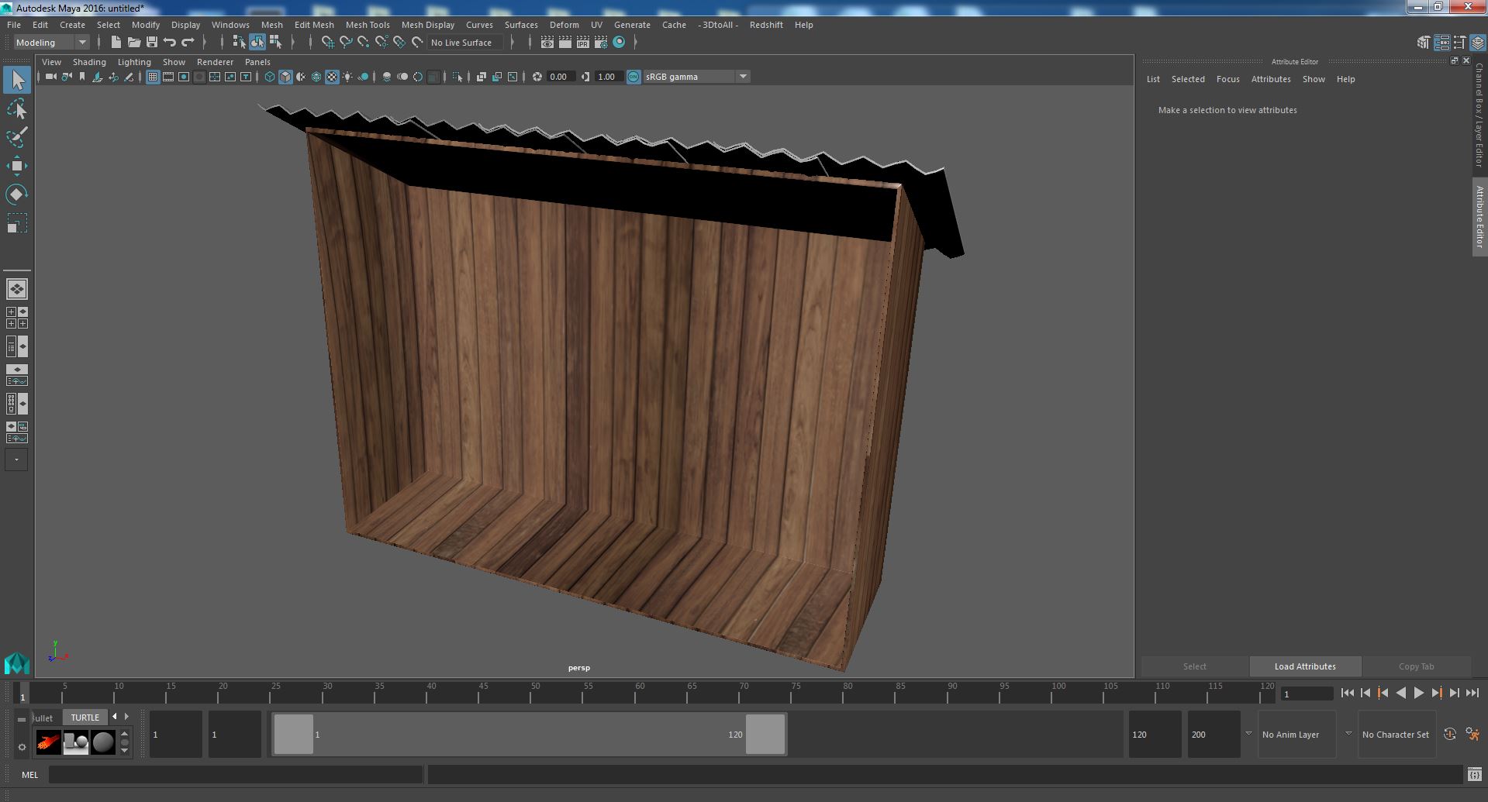Toggle viewport Wireframe shading
1488x802 pixels.
[270, 77]
